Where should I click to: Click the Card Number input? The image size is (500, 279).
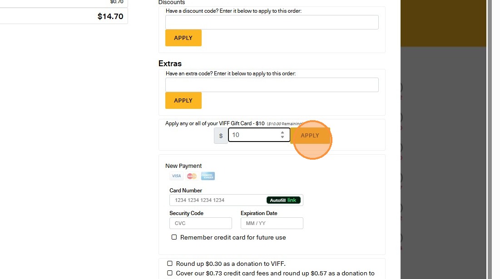click(x=217, y=200)
